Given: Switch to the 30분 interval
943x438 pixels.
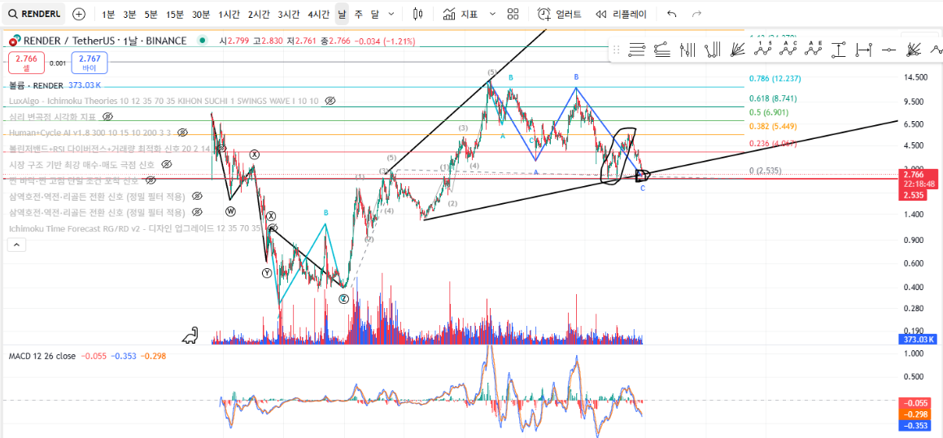Looking at the screenshot, I should pos(201,14).
